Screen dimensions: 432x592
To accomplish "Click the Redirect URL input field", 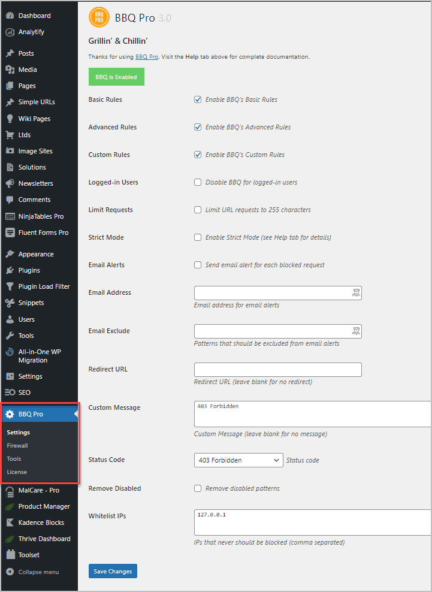I will [278, 370].
